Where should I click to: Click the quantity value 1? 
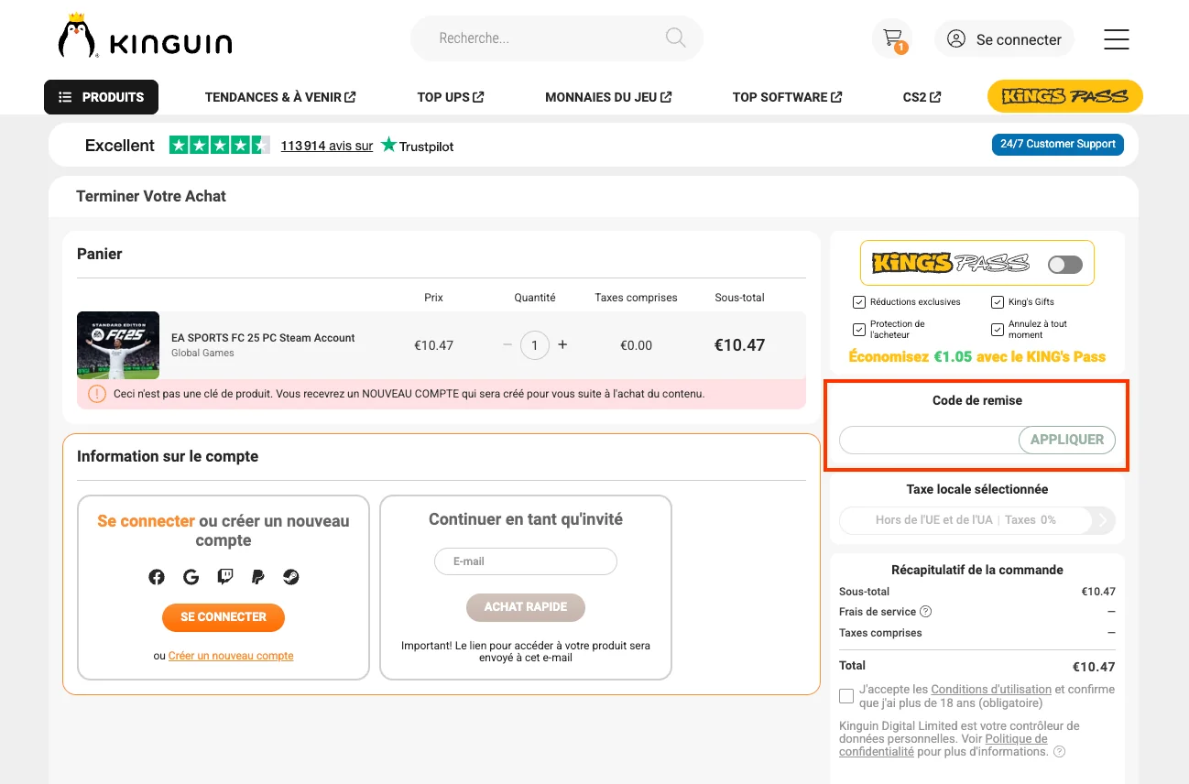(x=535, y=345)
